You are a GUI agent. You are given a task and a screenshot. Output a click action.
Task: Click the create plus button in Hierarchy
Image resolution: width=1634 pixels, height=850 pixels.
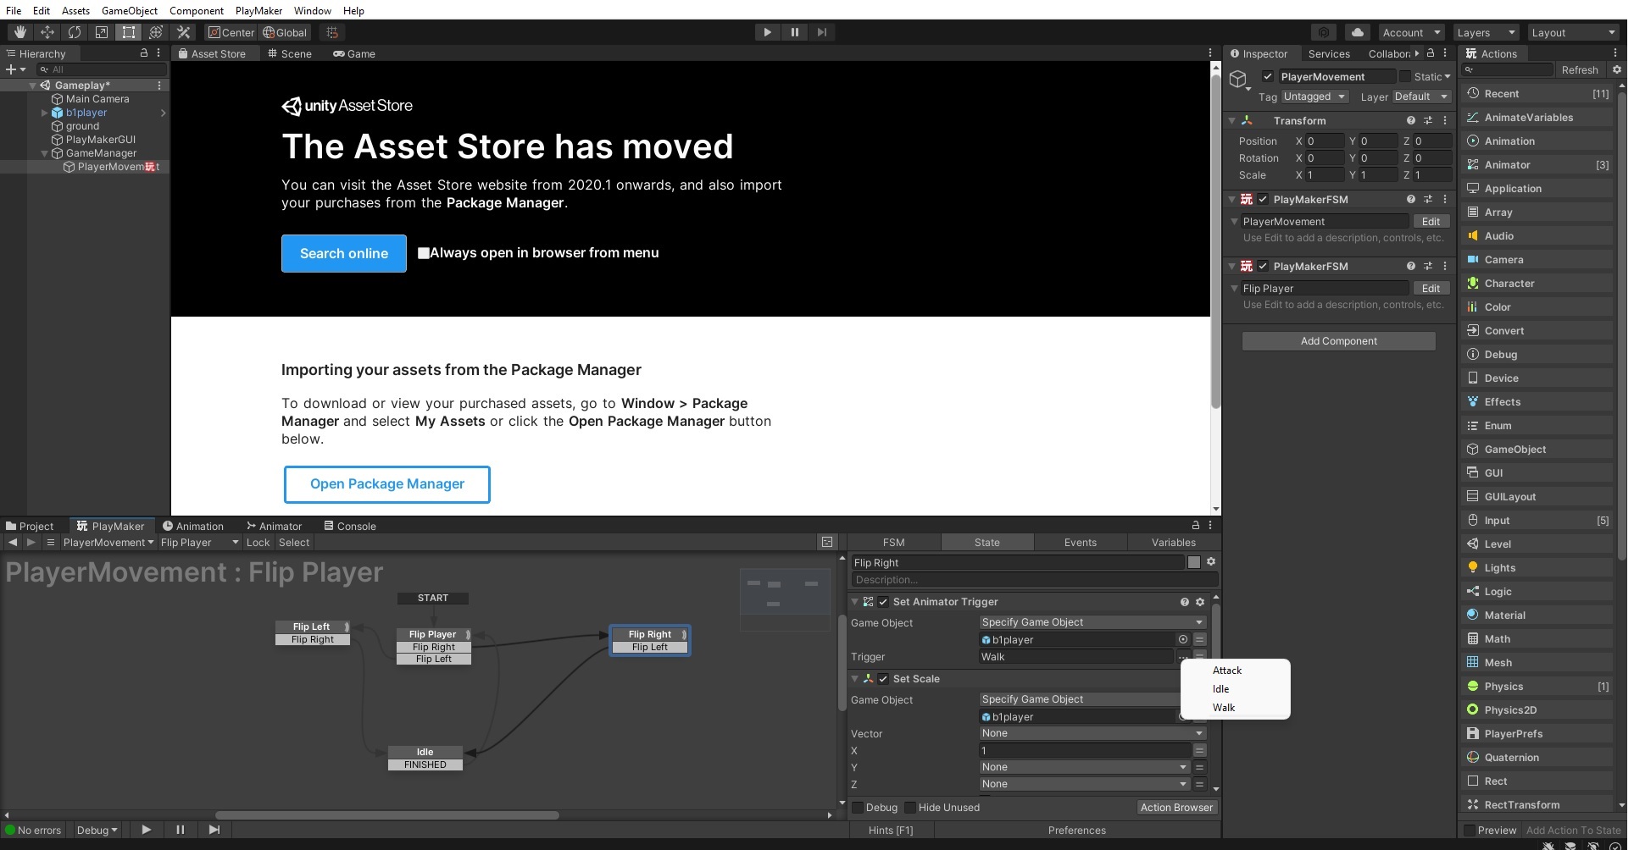click(x=15, y=69)
